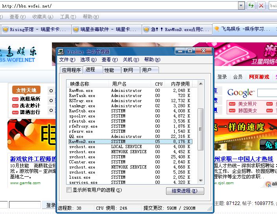Screen dimensions: 277x216
Task: Select the services.exe process row
Action: pos(130,182)
